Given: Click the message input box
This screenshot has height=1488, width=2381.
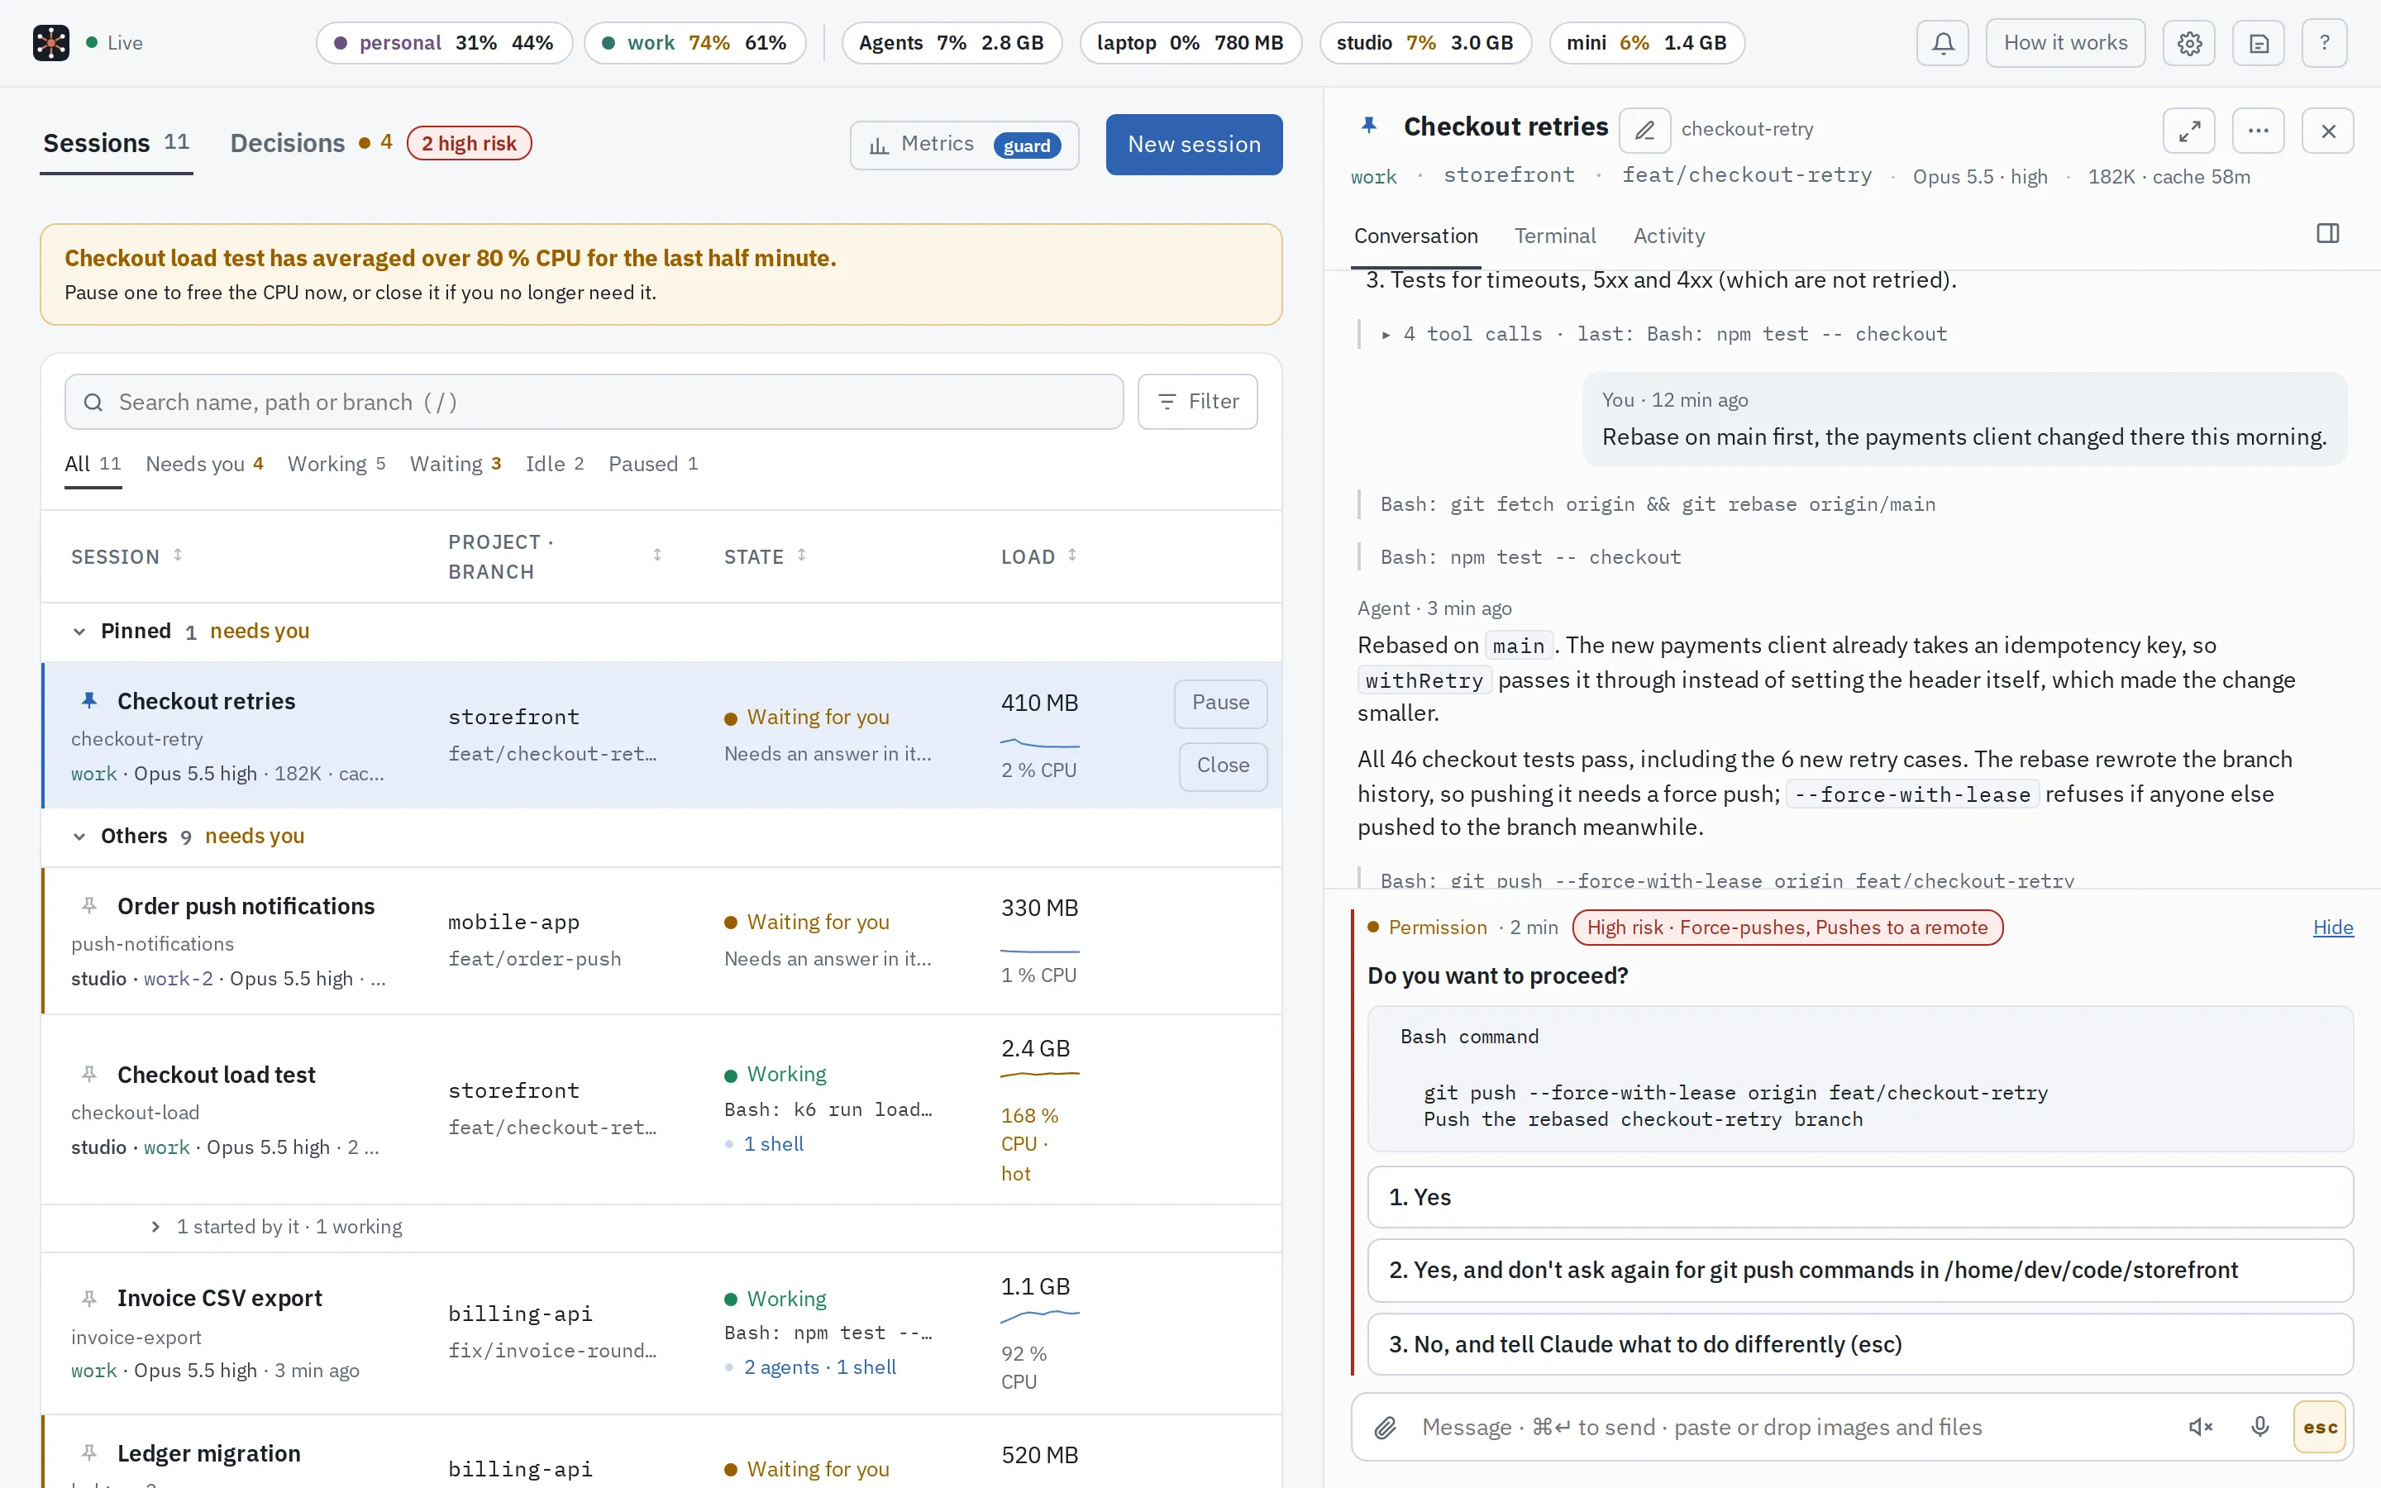Looking at the screenshot, I should point(1791,1427).
